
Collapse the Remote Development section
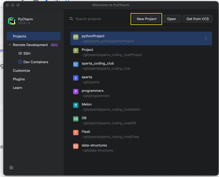[10, 45]
